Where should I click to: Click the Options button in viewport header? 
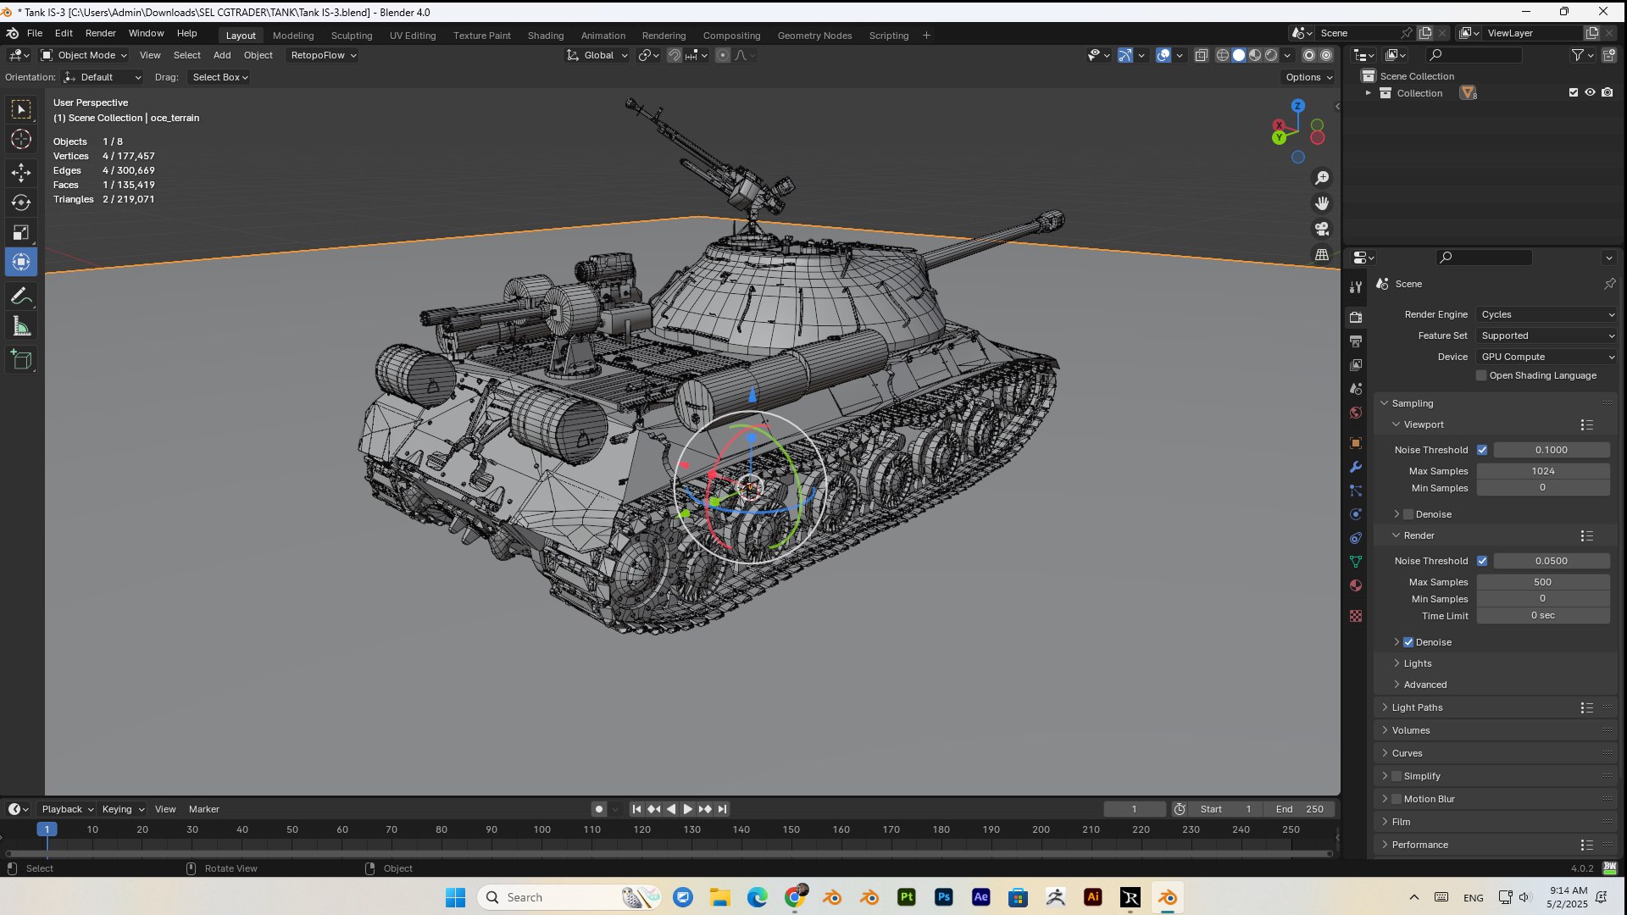click(1308, 77)
